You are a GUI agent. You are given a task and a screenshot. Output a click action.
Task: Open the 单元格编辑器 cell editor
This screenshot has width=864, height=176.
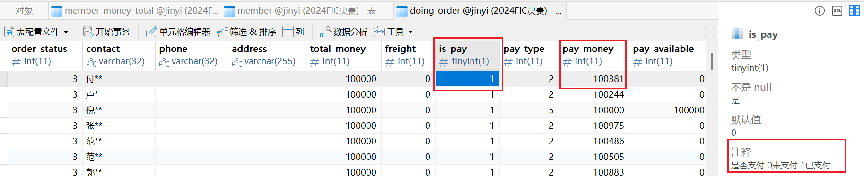(x=178, y=32)
